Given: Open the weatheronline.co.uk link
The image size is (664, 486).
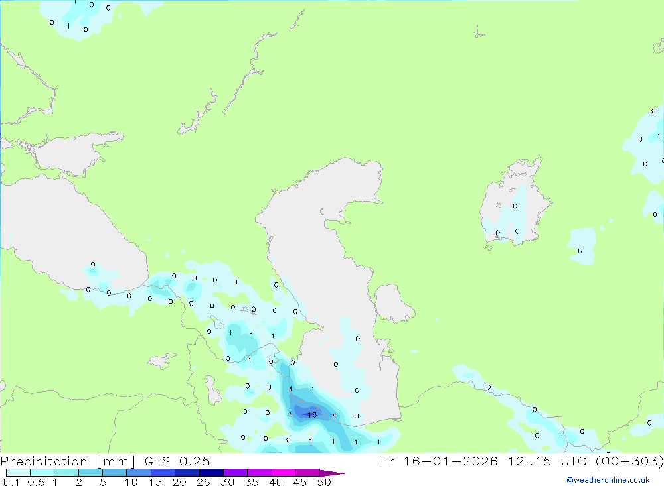Looking at the screenshot, I should pos(608,480).
